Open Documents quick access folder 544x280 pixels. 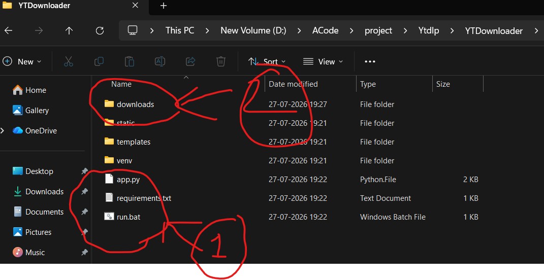[x=38, y=212]
